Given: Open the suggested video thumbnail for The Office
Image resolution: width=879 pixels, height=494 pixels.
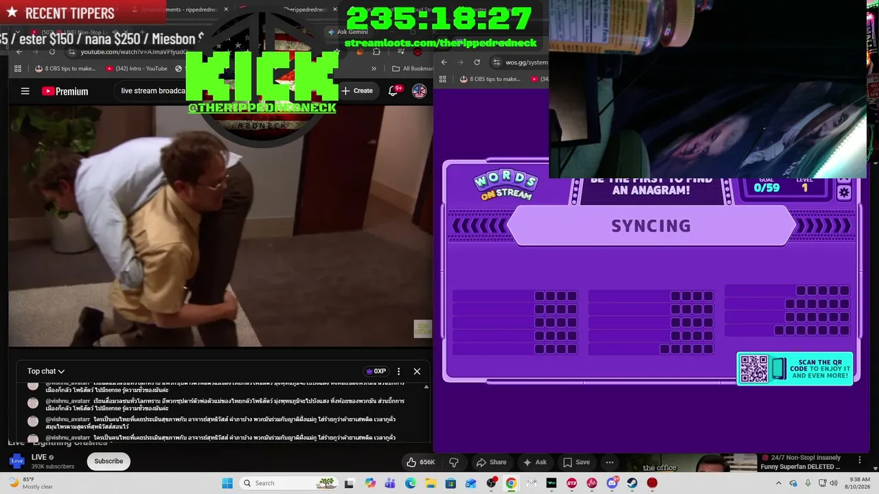Looking at the screenshot, I should point(689,462).
